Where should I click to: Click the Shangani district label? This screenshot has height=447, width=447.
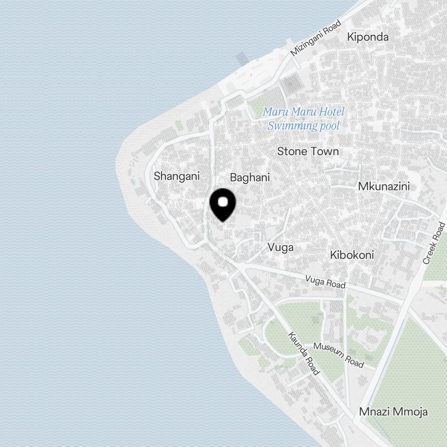tap(177, 176)
